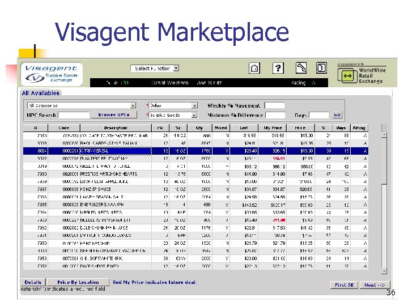The width and height of the screenshot is (408, 306).
Task: Click the table scrollbar up arrow
Action: coord(384,135)
